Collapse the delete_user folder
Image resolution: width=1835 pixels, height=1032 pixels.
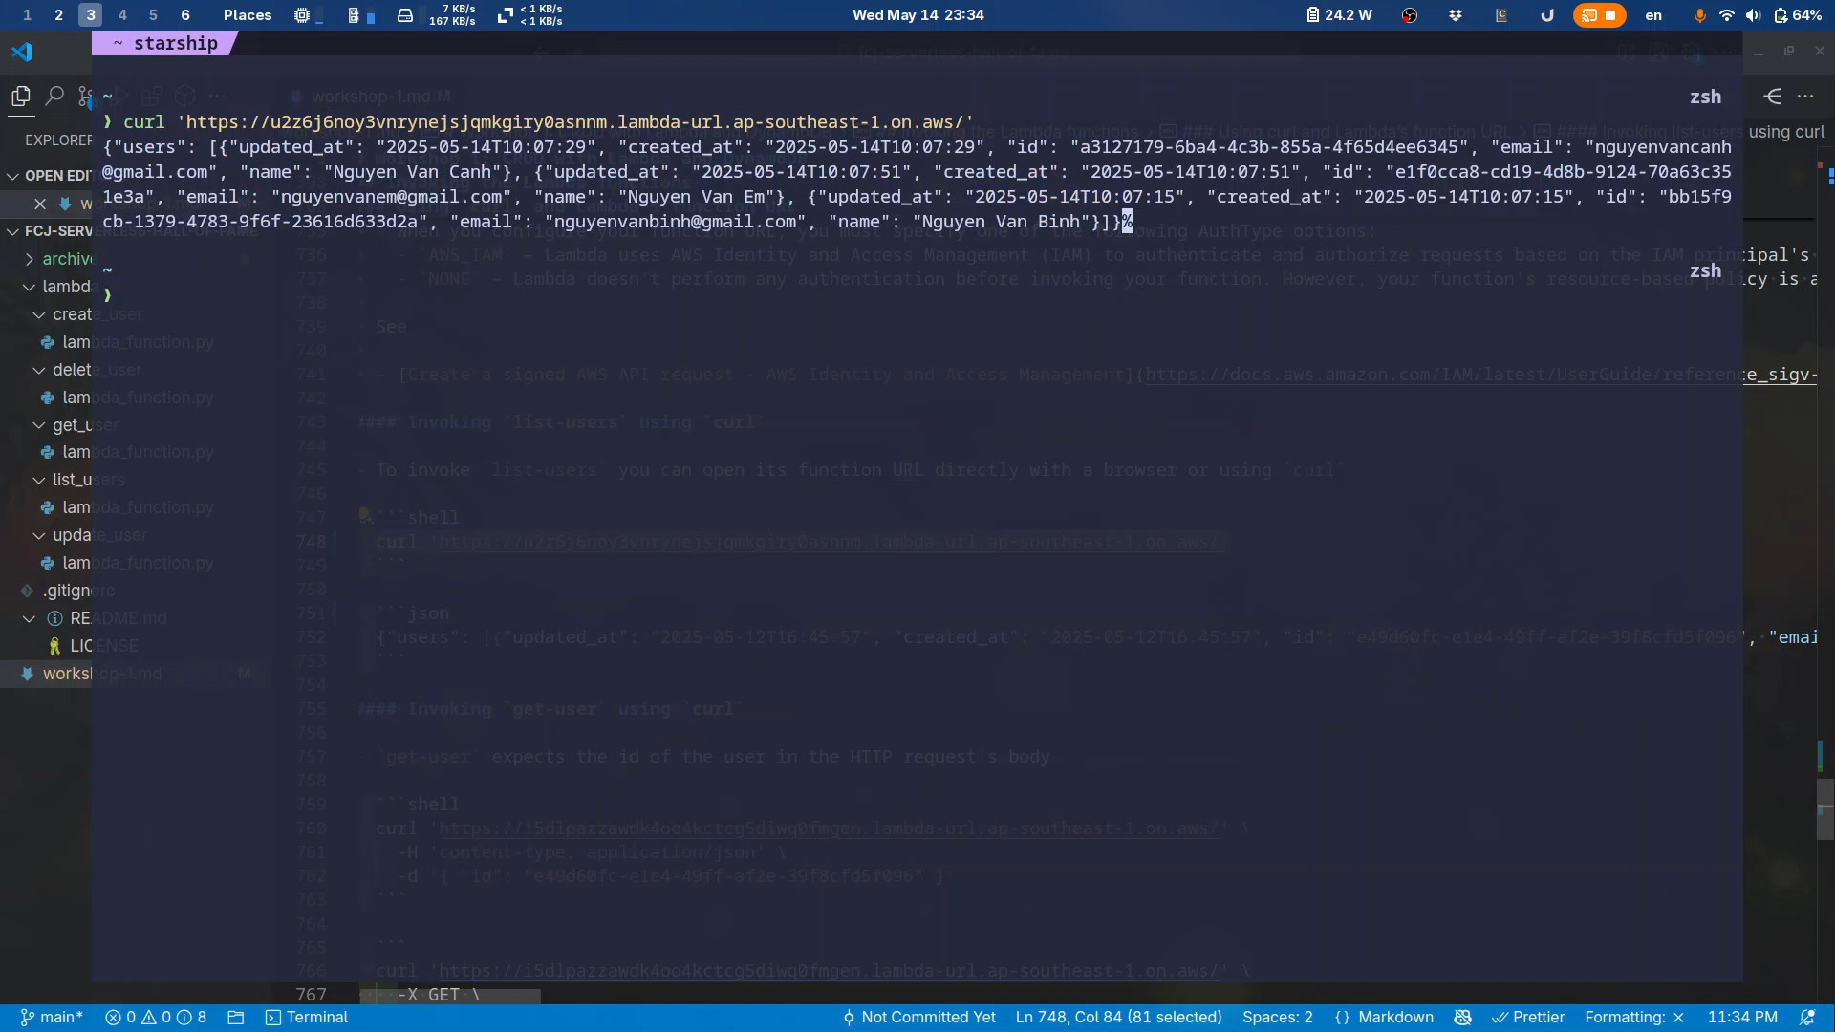coord(39,370)
